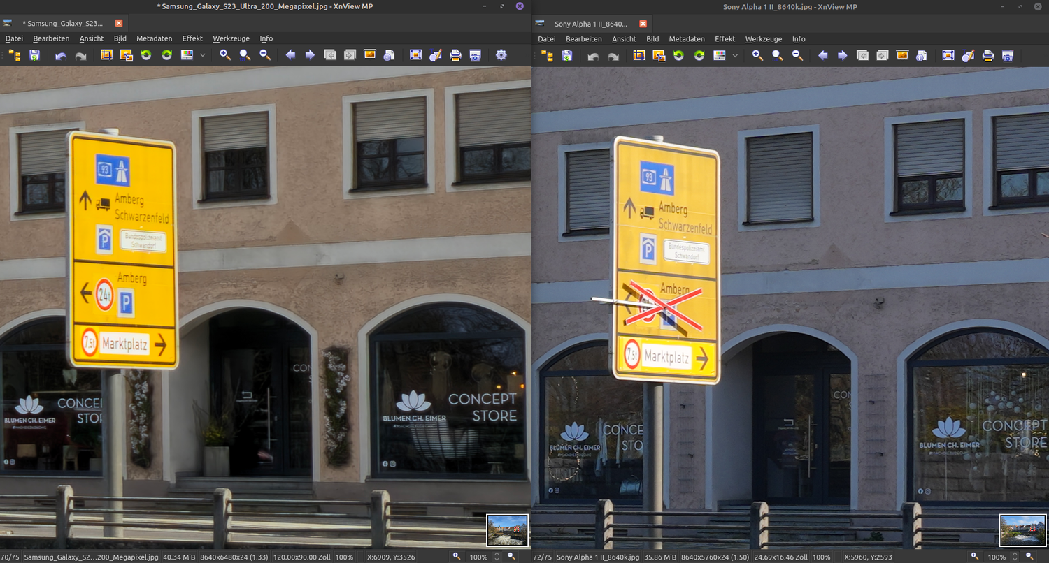Click the print icon in the Sony window

(x=987, y=56)
